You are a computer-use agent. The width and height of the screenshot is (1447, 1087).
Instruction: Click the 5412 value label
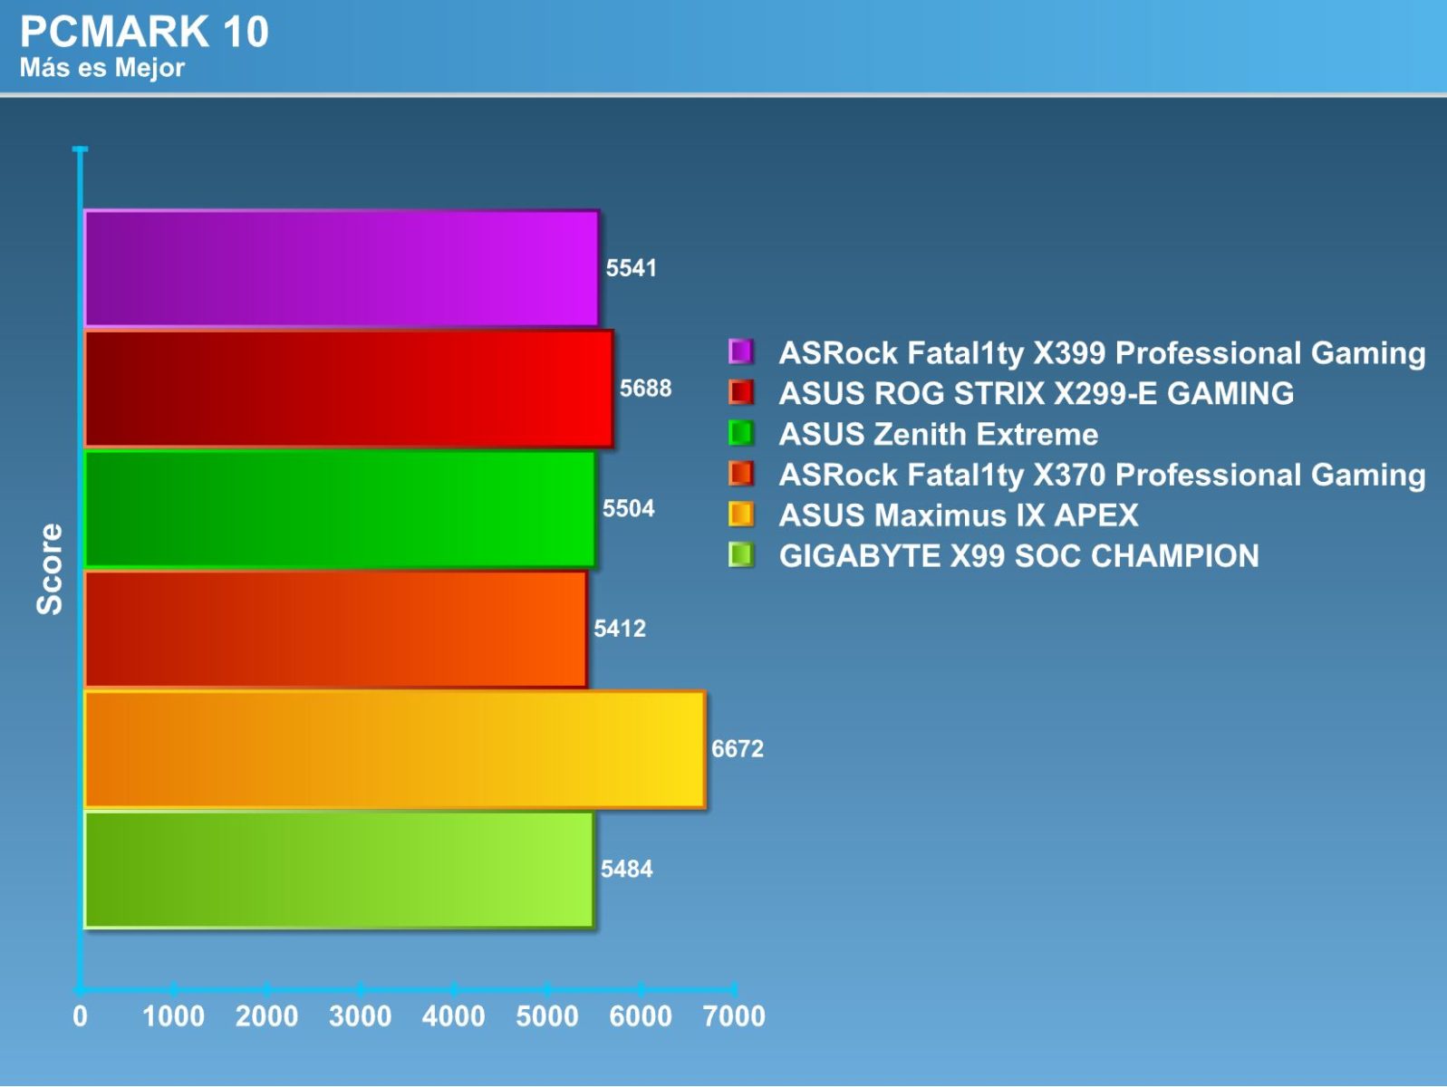620,629
